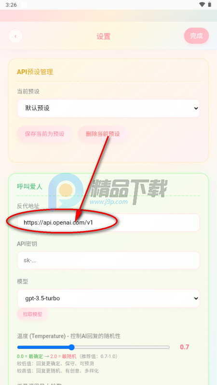Click the 设置 page title
This screenshot has width=217, height=385.
103,37
